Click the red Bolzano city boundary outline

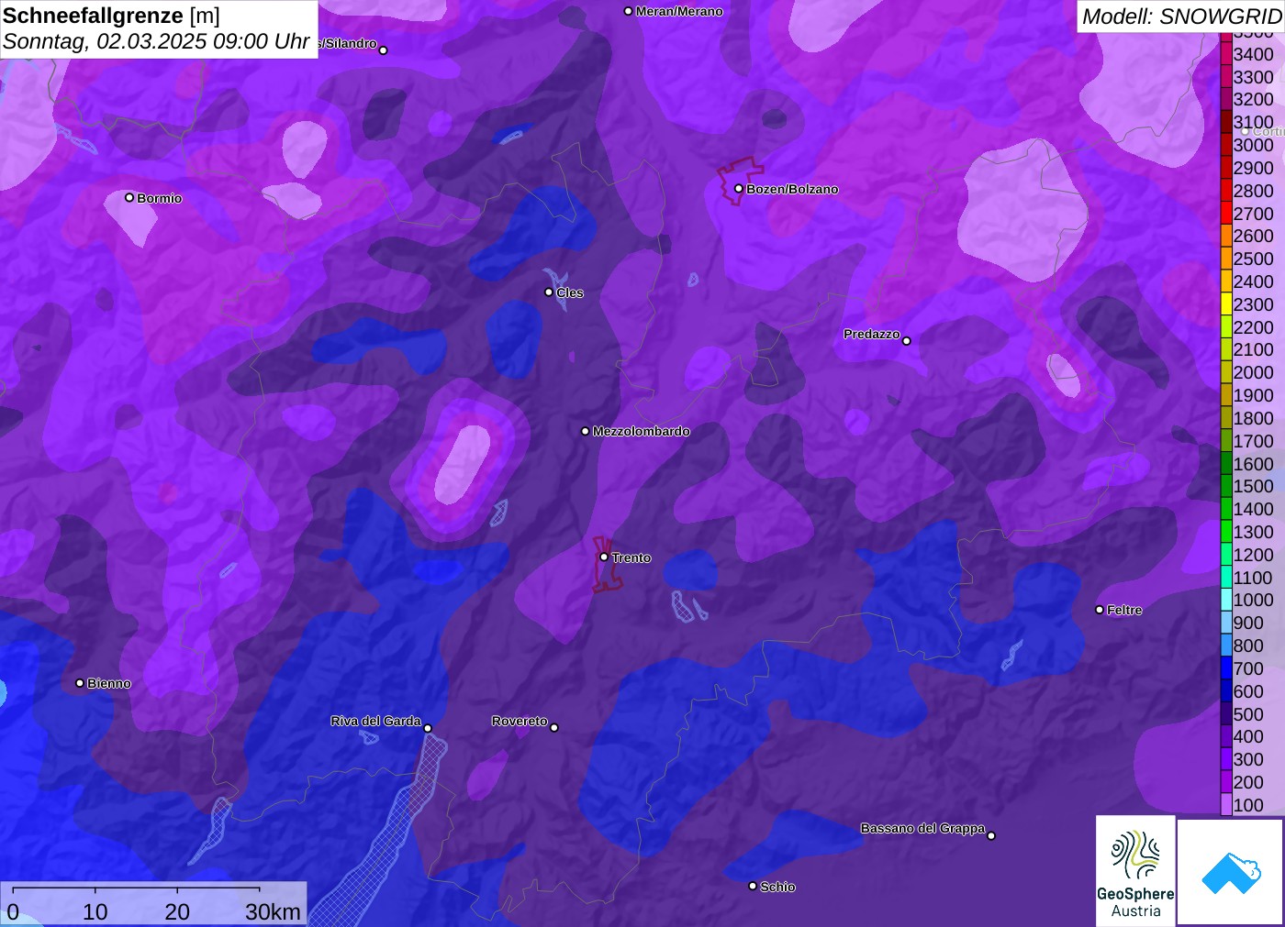[x=739, y=182]
